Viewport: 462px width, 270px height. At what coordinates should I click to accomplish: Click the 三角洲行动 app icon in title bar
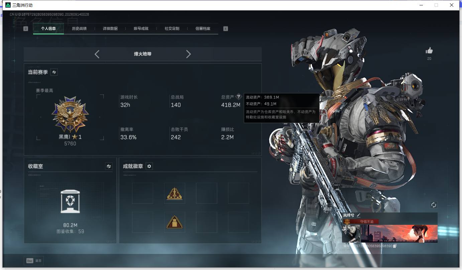pyautogui.click(x=8, y=5)
